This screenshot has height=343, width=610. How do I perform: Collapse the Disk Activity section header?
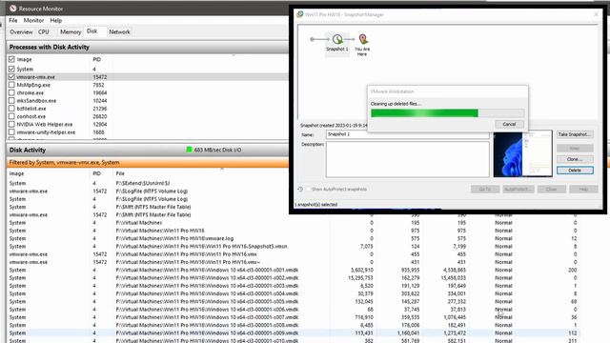(x=148, y=150)
